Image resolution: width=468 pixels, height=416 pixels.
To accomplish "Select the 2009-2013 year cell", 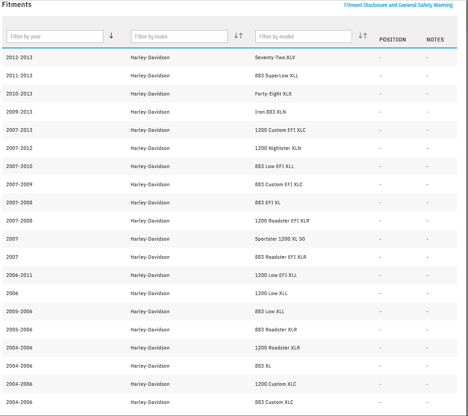I will tap(19, 112).
